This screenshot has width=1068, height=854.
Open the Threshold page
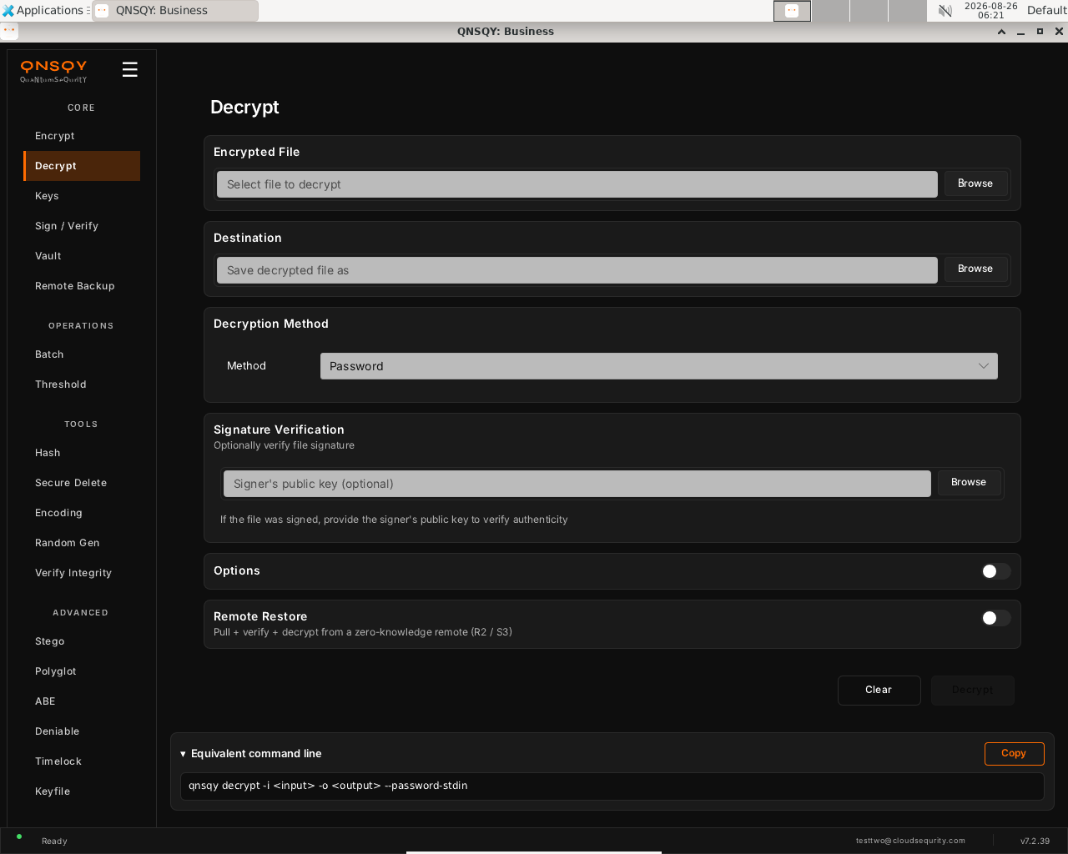click(x=82, y=384)
